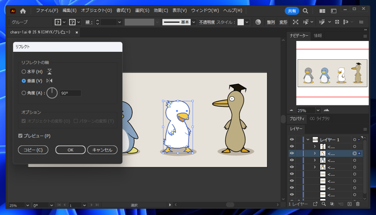Click the 90° angle input field

[x=70, y=93]
